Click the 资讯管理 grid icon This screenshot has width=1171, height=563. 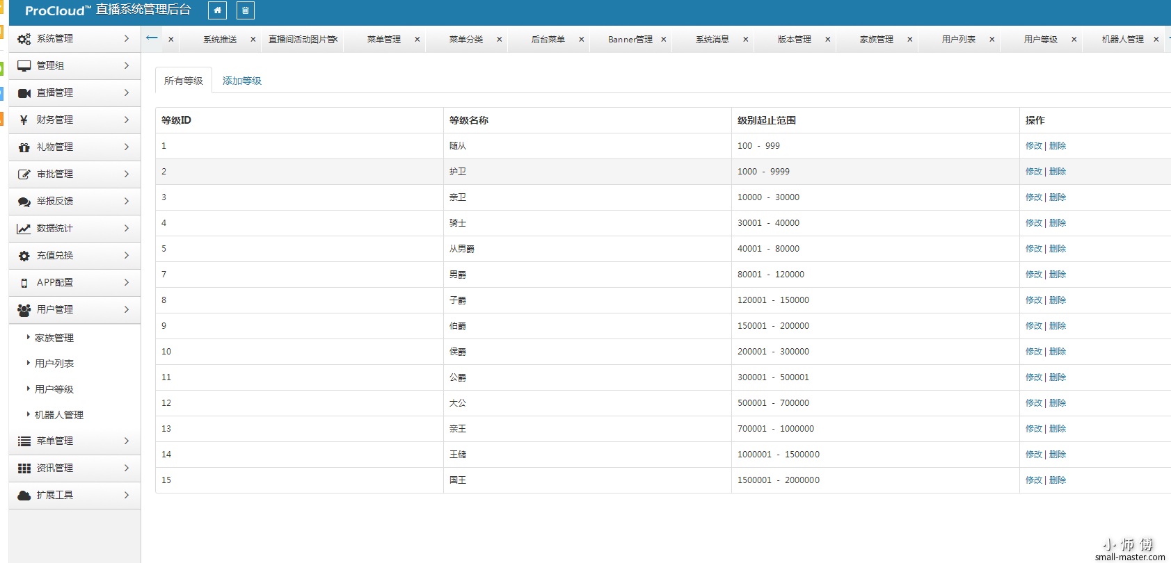click(x=24, y=468)
